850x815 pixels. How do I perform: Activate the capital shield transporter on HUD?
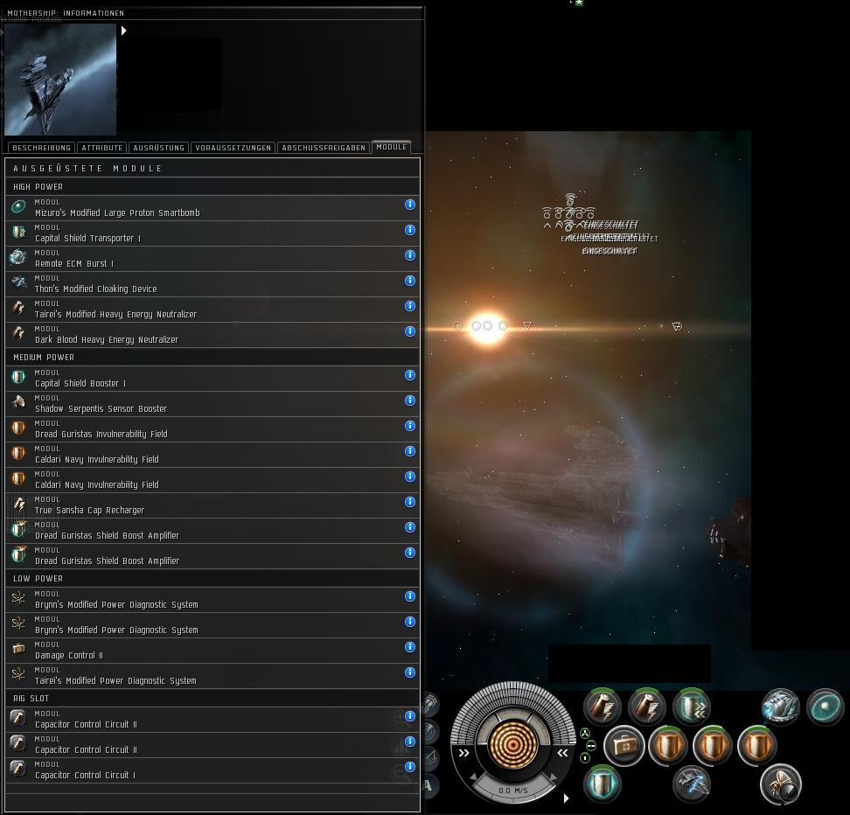coord(691,707)
